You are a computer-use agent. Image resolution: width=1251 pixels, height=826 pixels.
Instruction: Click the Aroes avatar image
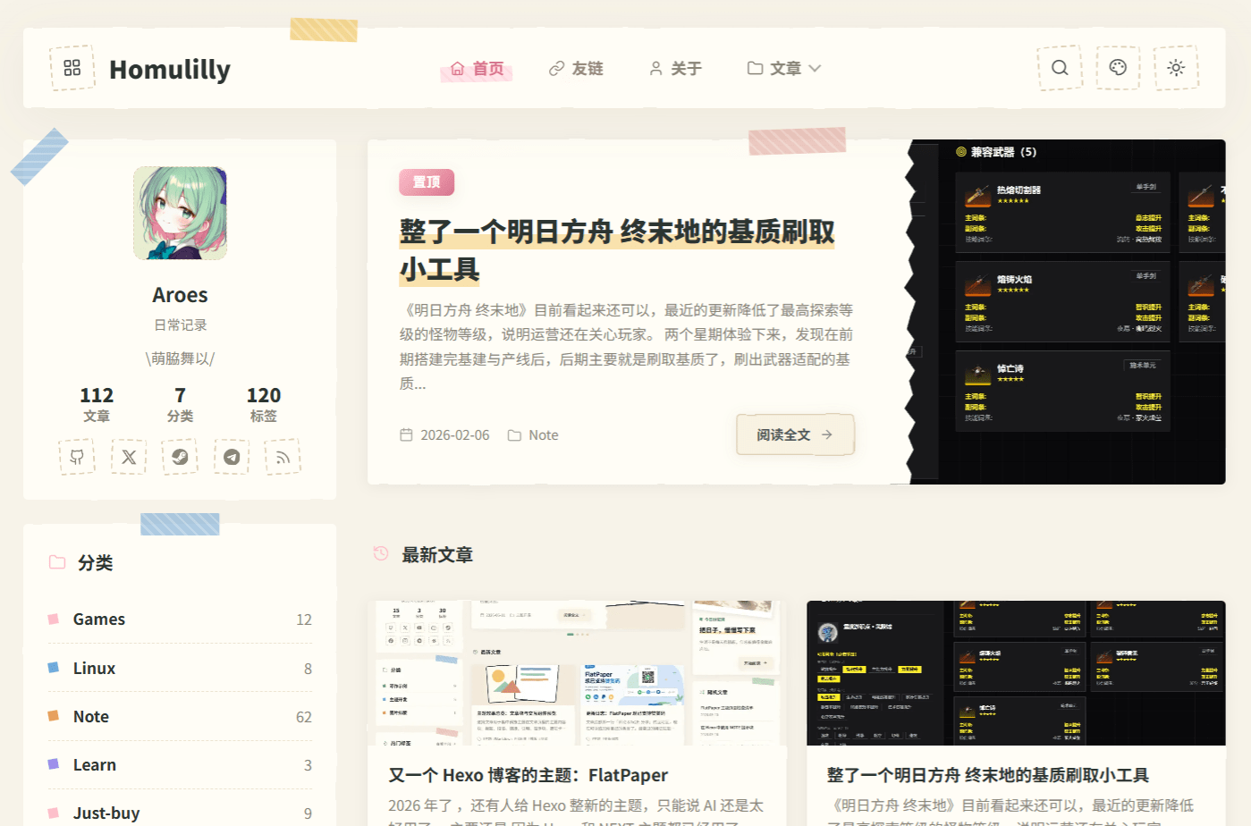point(180,213)
